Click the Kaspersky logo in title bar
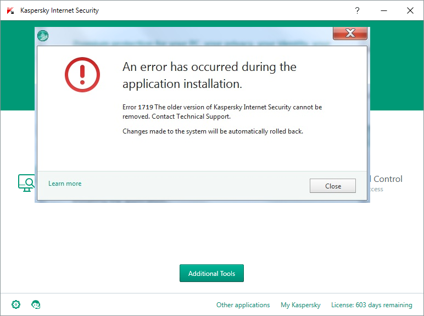 click(x=10, y=10)
